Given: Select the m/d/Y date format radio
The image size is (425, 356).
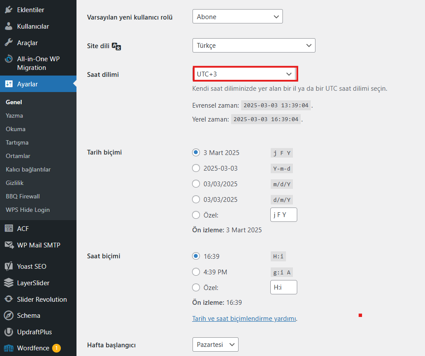Looking at the screenshot, I should pyautogui.click(x=196, y=184).
